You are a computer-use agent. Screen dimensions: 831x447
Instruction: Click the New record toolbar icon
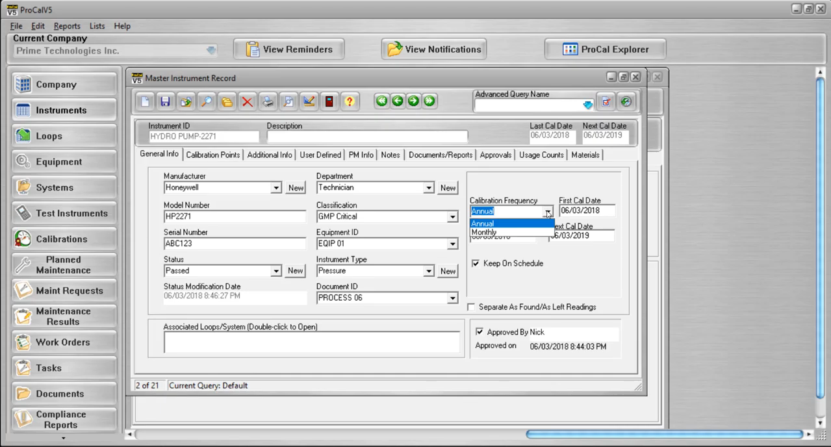click(x=145, y=101)
